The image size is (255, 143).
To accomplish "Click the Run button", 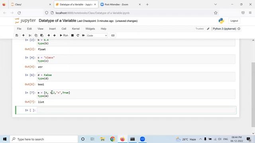I will coord(64,35).
